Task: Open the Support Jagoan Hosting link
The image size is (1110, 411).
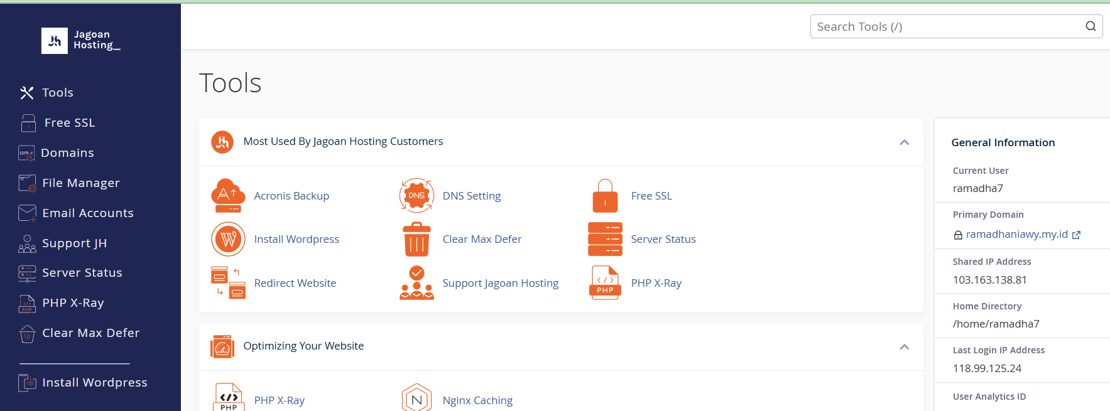Action: (501, 283)
